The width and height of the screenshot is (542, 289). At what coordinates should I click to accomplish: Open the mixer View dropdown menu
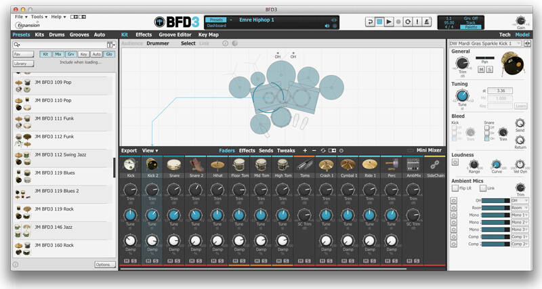click(150, 150)
